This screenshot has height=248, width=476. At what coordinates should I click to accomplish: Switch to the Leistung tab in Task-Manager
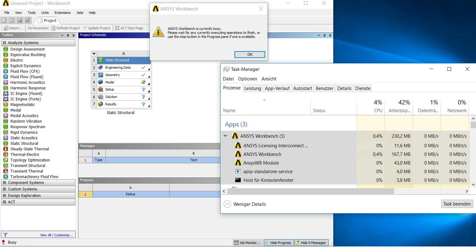253,88
